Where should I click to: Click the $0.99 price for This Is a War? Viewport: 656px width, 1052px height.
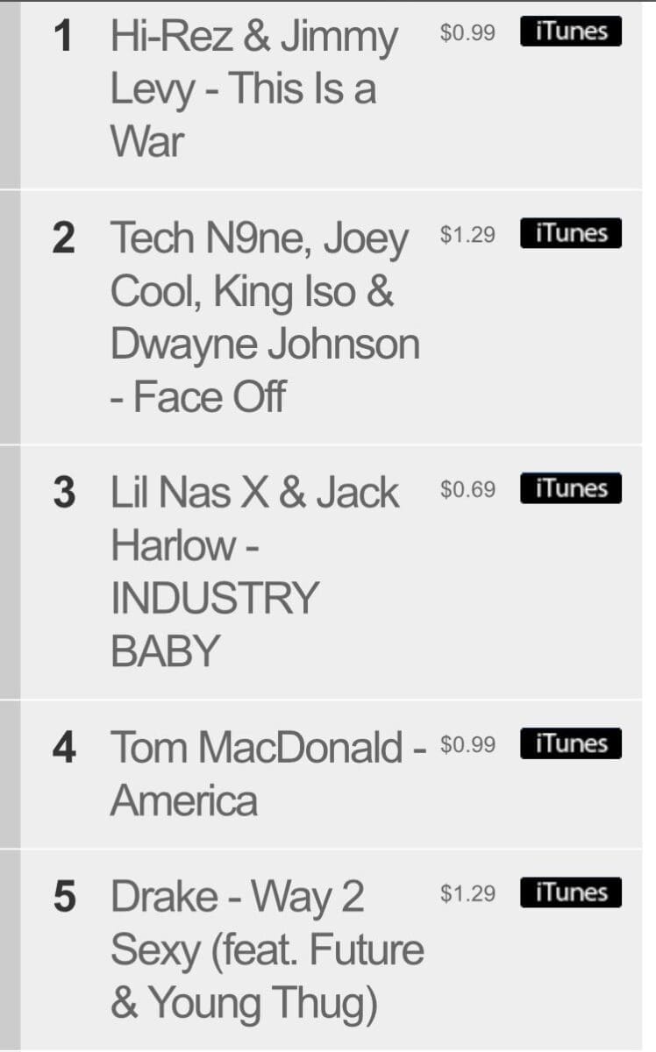pos(467,33)
